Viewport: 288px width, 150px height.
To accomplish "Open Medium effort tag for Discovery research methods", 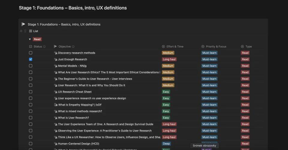I will click(x=168, y=53).
